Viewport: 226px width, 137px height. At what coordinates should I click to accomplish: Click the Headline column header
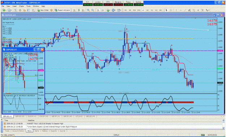click(31, 120)
